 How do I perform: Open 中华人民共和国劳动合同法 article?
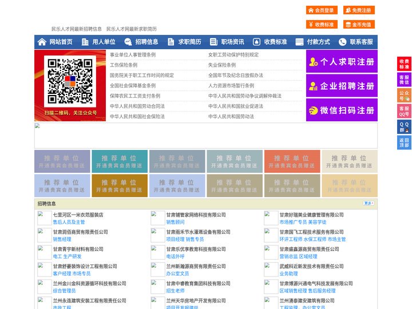(x=137, y=106)
